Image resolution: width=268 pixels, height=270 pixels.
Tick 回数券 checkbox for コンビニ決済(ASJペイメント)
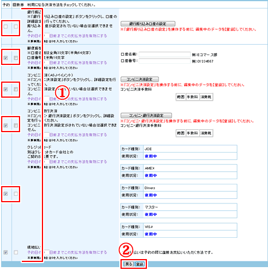tap(16, 89)
